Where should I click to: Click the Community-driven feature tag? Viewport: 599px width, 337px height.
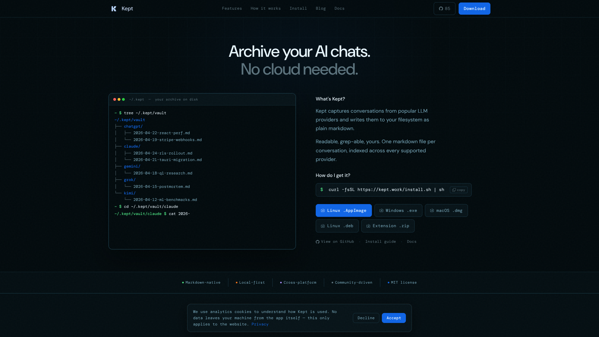coord(352,282)
